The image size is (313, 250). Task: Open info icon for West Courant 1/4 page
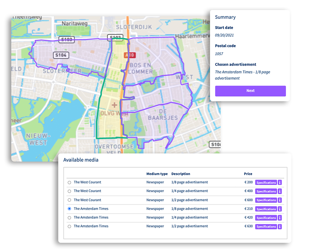(280, 191)
